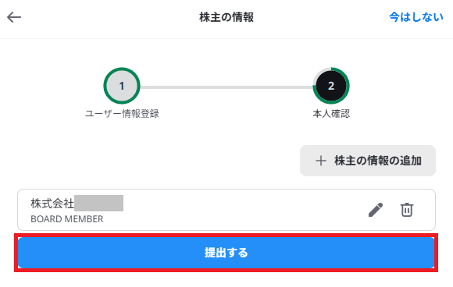453x287 pixels.
Task: Edit the 株式会社 entry with the pencil icon
Action: pyautogui.click(x=376, y=210)
